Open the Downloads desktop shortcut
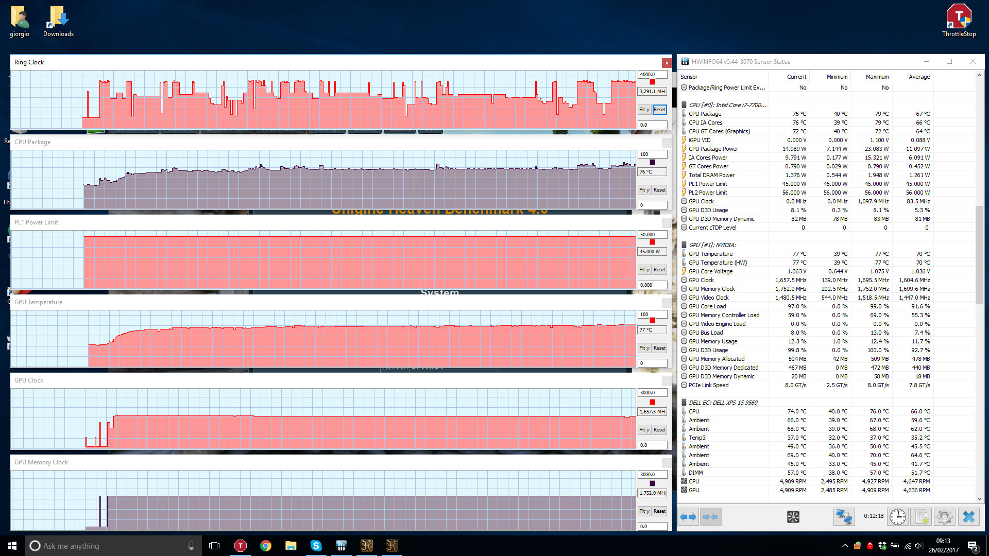989x556 pixels. [x=58, y=22]
